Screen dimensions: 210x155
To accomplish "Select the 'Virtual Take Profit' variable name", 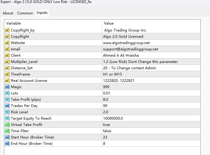I will tap(26, 125).
